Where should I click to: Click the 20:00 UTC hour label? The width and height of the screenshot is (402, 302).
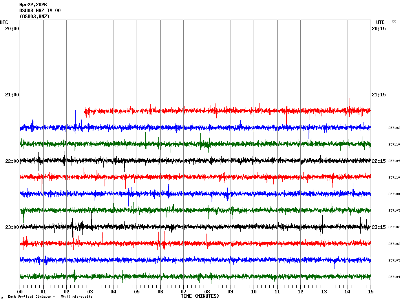(x=12, y=29)
